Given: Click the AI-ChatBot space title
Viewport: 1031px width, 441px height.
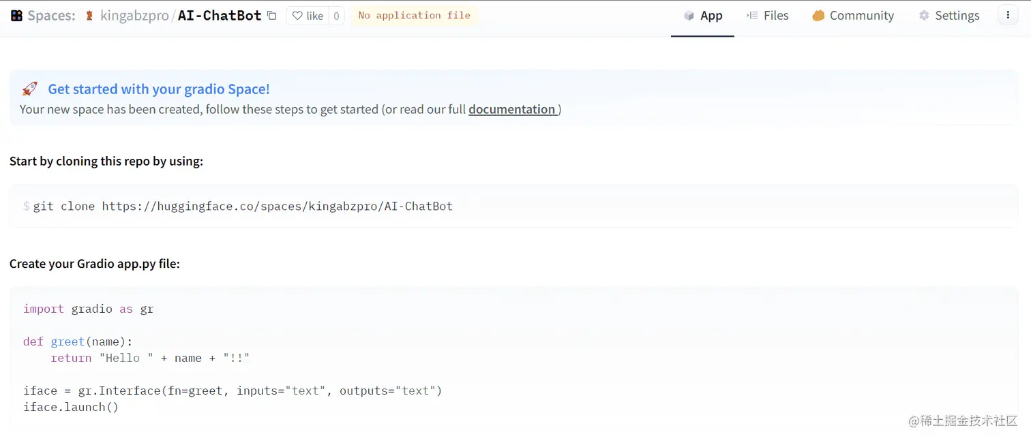Looking at the screenshot, I should pyautogui.click(x=220, y=16).
